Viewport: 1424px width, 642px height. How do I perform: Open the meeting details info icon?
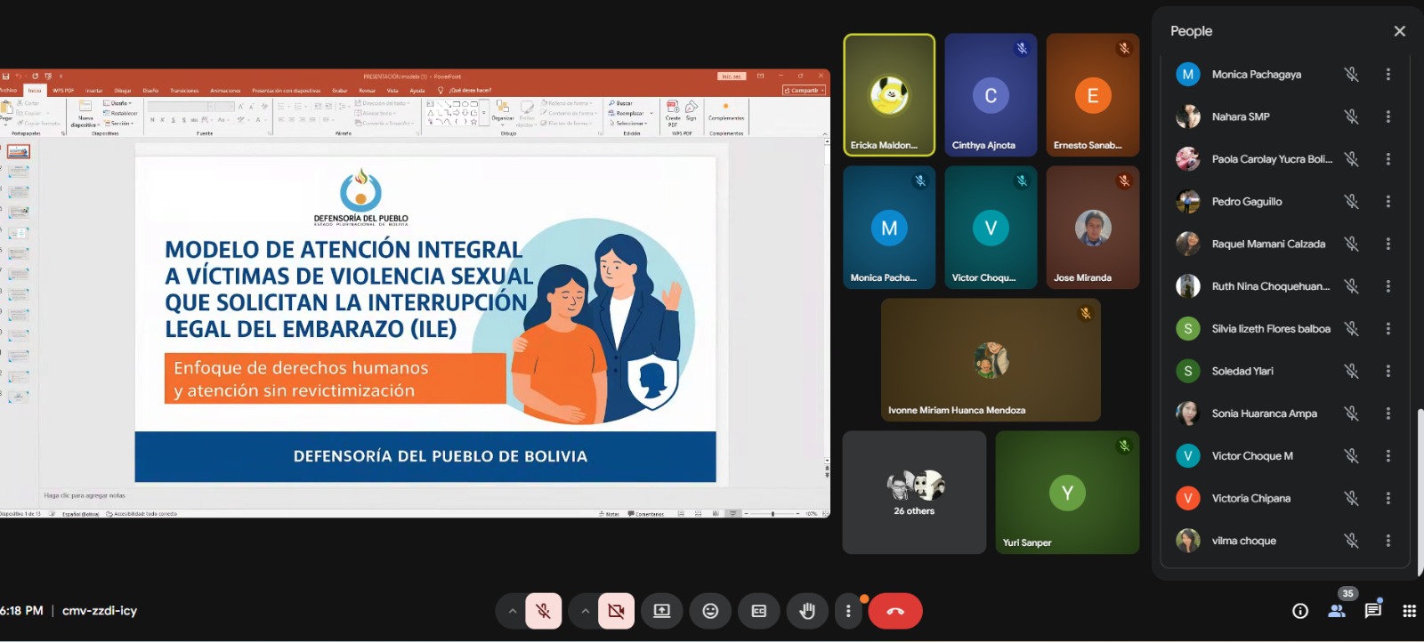click(x=1300, y=611)
